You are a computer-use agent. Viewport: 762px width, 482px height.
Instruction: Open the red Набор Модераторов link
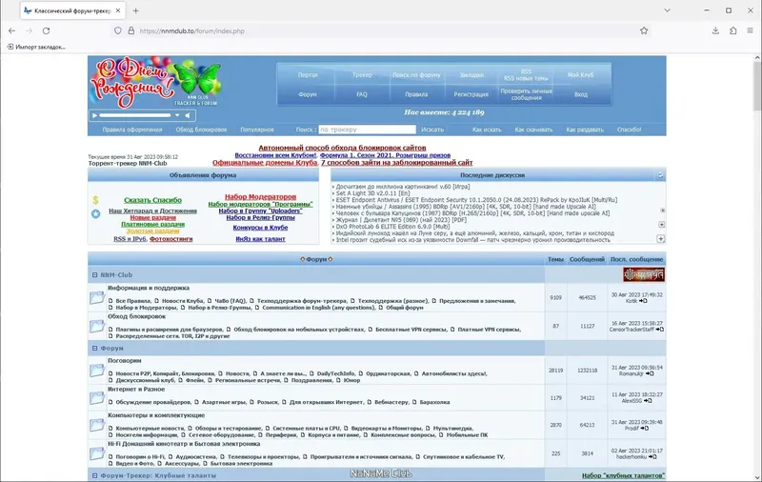click(x=260, y=197)
